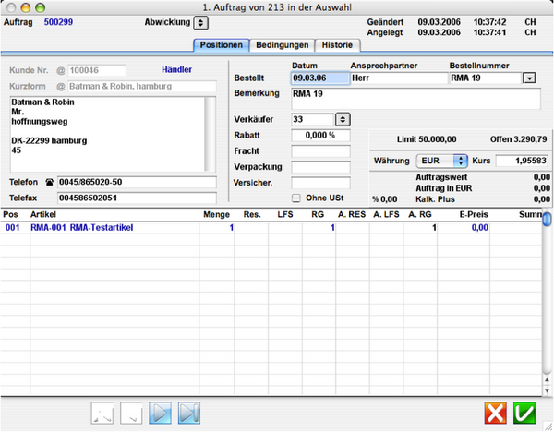Click the telephone icon beside Telefon

[x=49, y=182]
